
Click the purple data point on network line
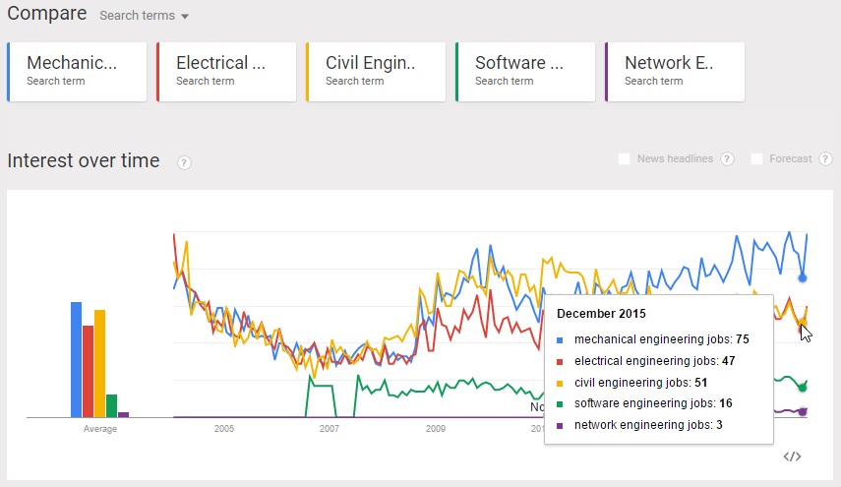click(804, 411)
